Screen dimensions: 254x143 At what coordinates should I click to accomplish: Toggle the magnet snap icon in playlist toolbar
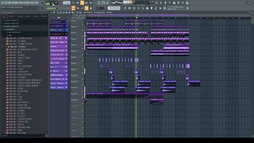point(54,12)
